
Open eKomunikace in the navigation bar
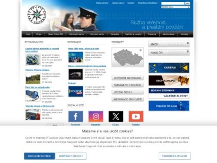168,34
